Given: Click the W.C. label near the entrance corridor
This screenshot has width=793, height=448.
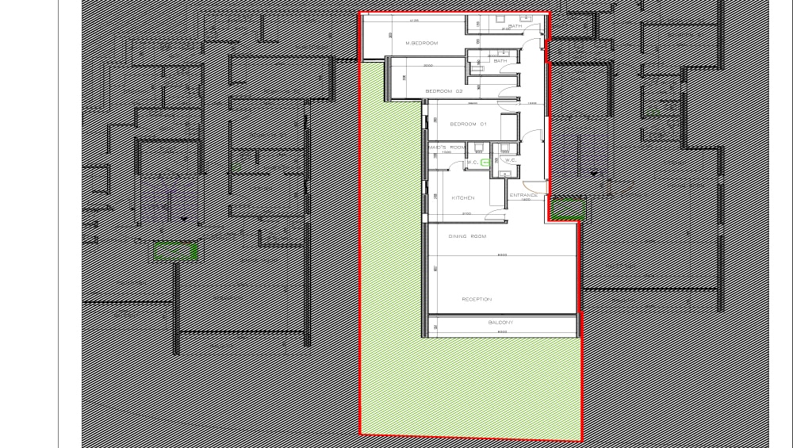Looking at the screenshot, I should point(510,160).
